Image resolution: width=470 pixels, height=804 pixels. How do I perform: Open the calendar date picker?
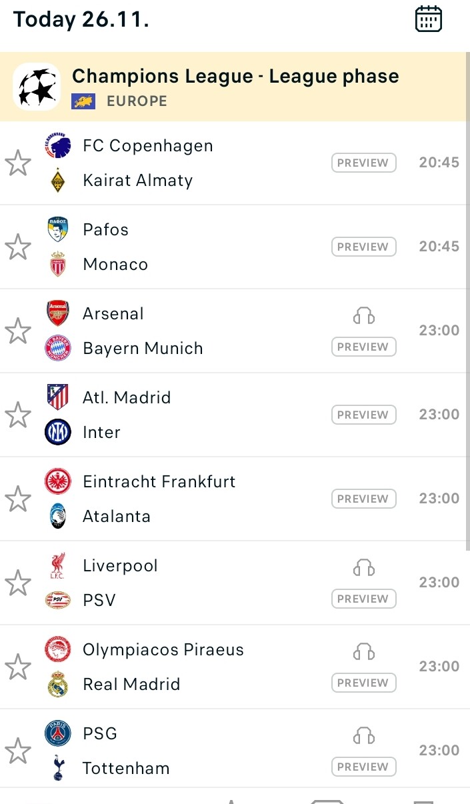pyautogui.click(x=428, y=19)
